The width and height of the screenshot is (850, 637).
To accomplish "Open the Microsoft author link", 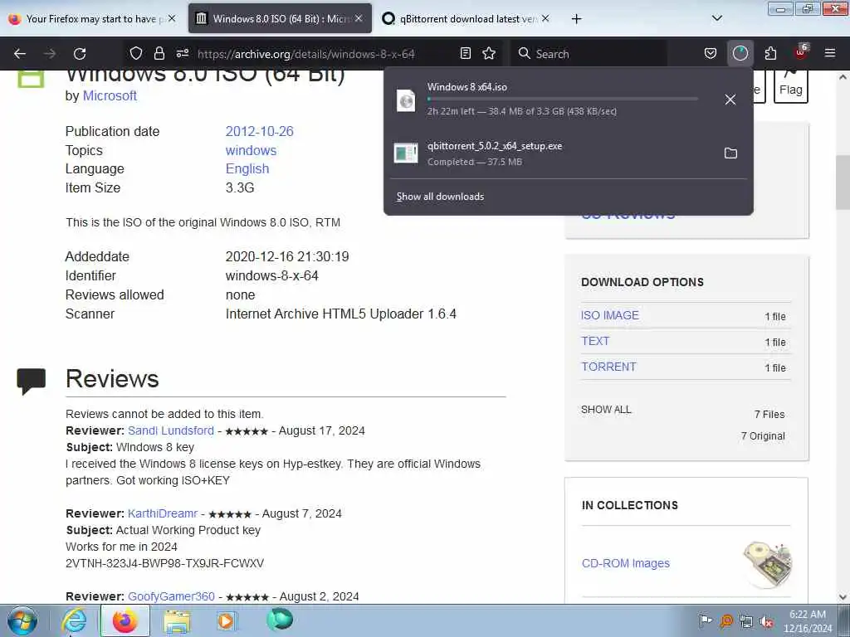I will coord(110,96).
